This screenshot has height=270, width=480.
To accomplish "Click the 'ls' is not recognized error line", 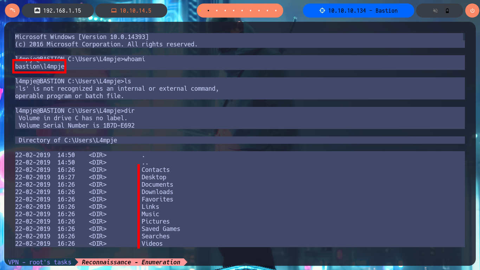I will [x=117, y=89].
